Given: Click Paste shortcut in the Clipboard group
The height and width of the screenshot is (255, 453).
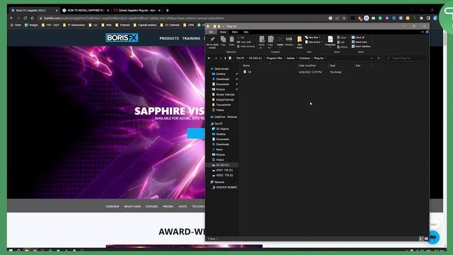Looking at the screenshot, I should [x=246, y=46].
